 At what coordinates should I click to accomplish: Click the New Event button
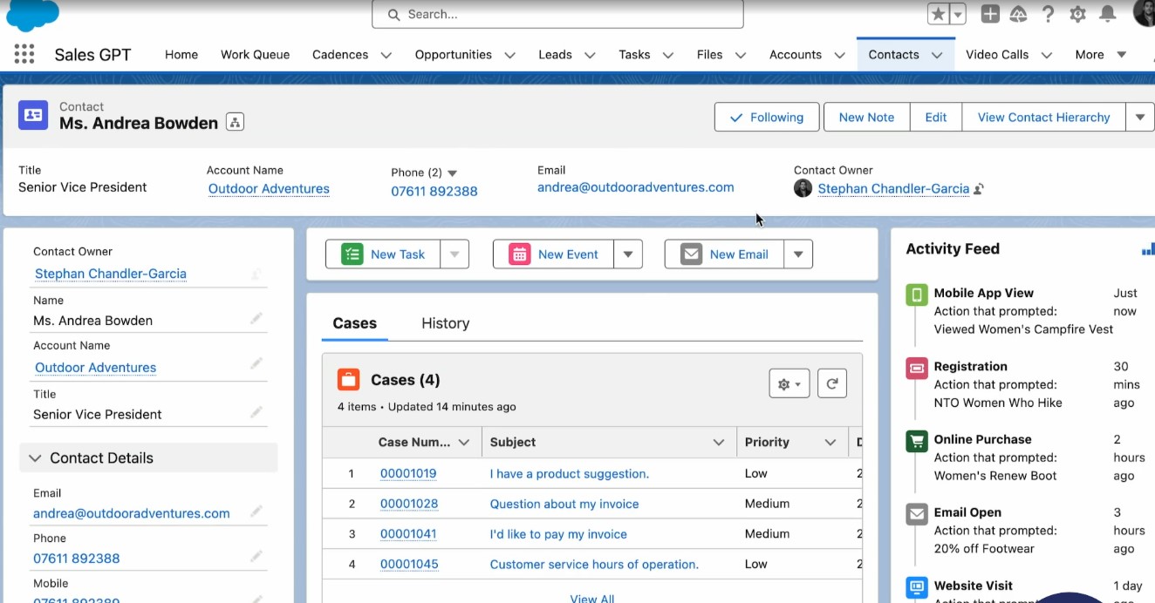click(553, 254)
